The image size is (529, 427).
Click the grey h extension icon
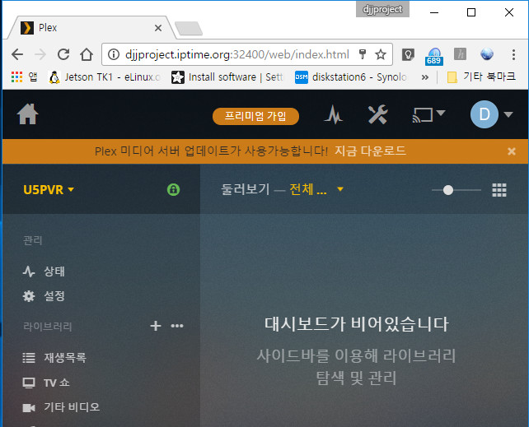[x=460, y=53]
